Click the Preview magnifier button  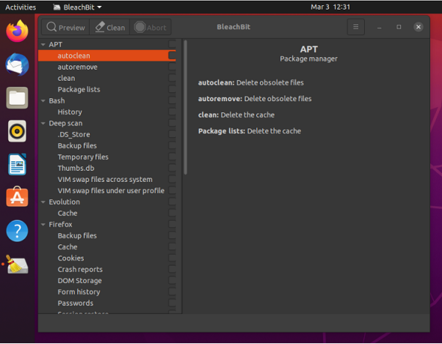(x=65, y=27)
